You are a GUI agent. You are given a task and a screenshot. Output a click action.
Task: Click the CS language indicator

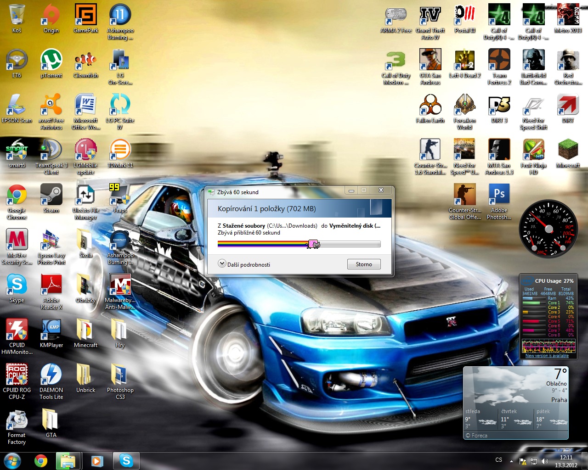coord(499,460)
